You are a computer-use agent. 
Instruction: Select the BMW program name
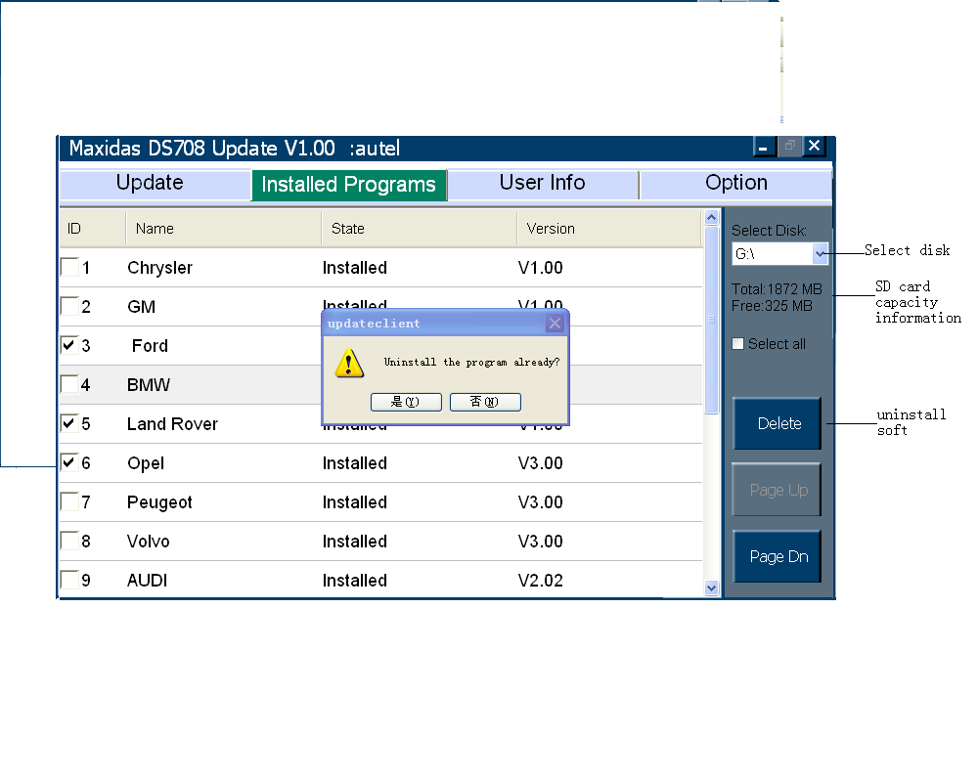point(149,385)
